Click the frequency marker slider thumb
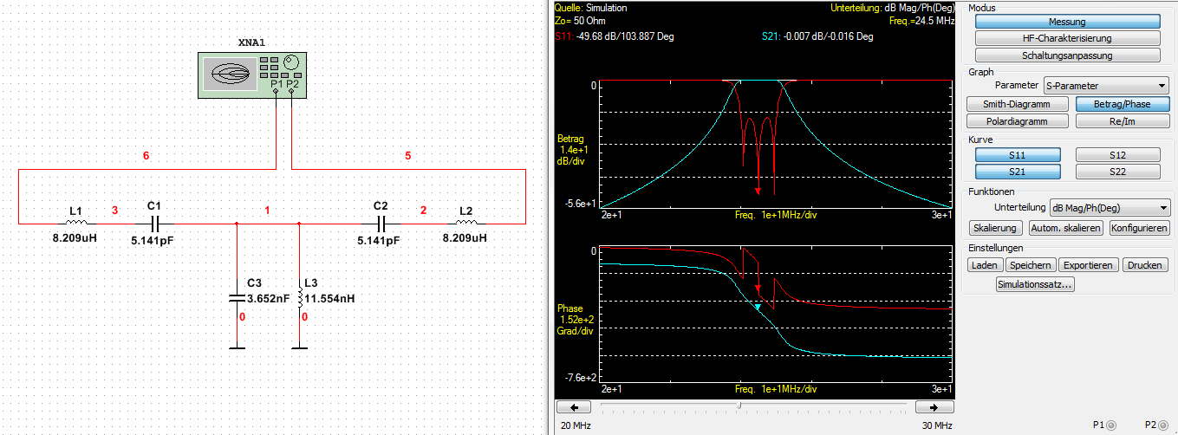This screenshot has width=1178, height=435. point(739,405)
